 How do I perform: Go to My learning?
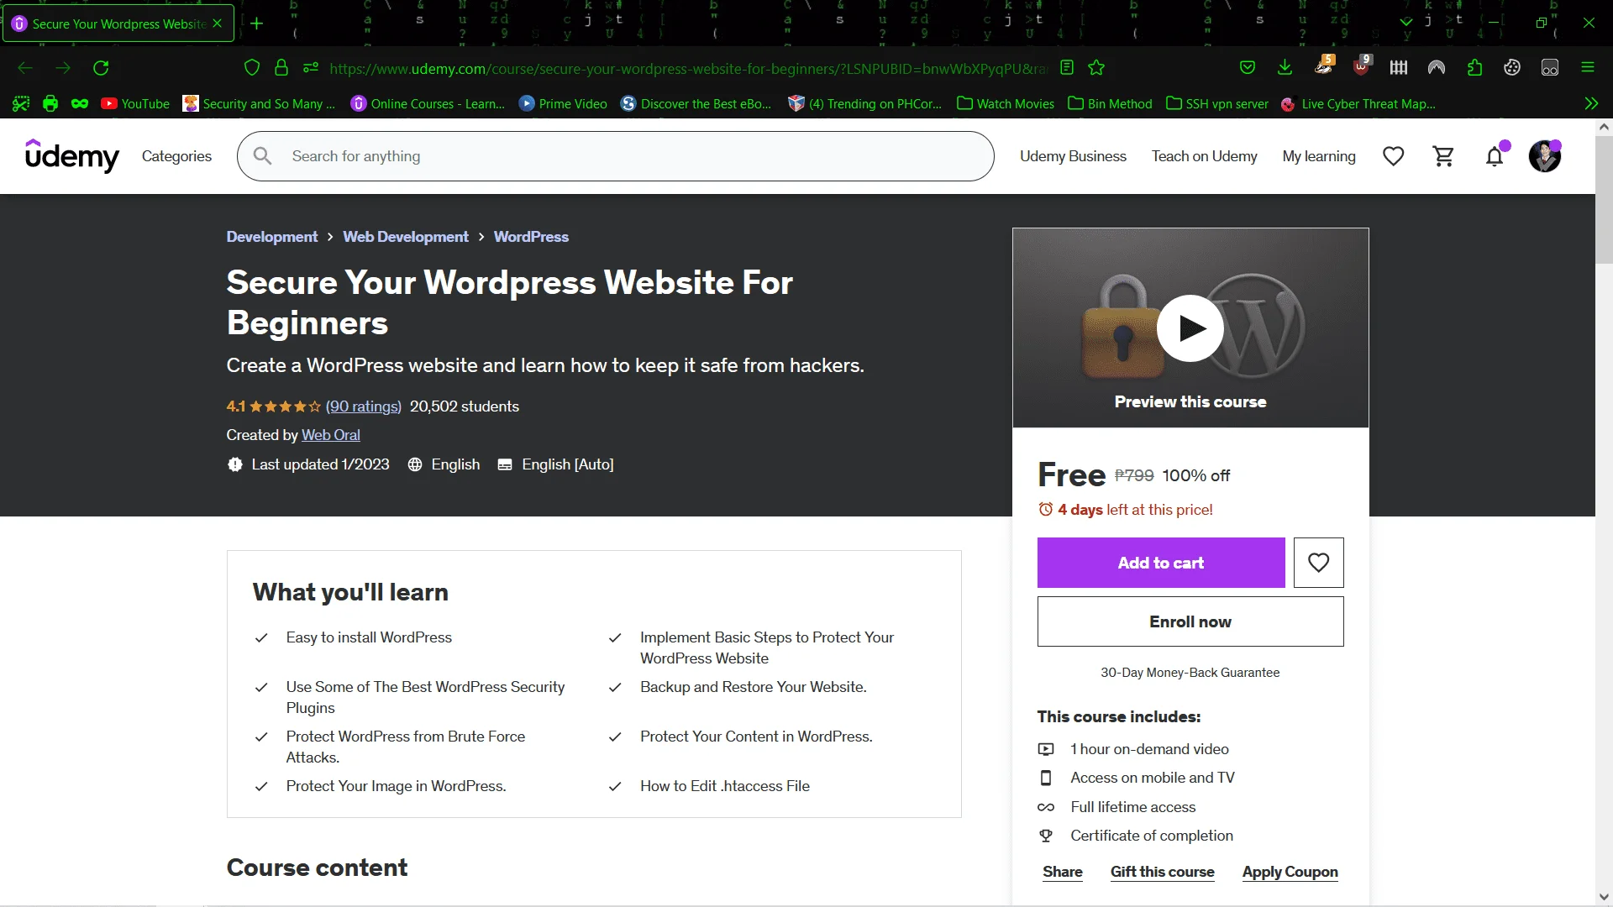1319,156
